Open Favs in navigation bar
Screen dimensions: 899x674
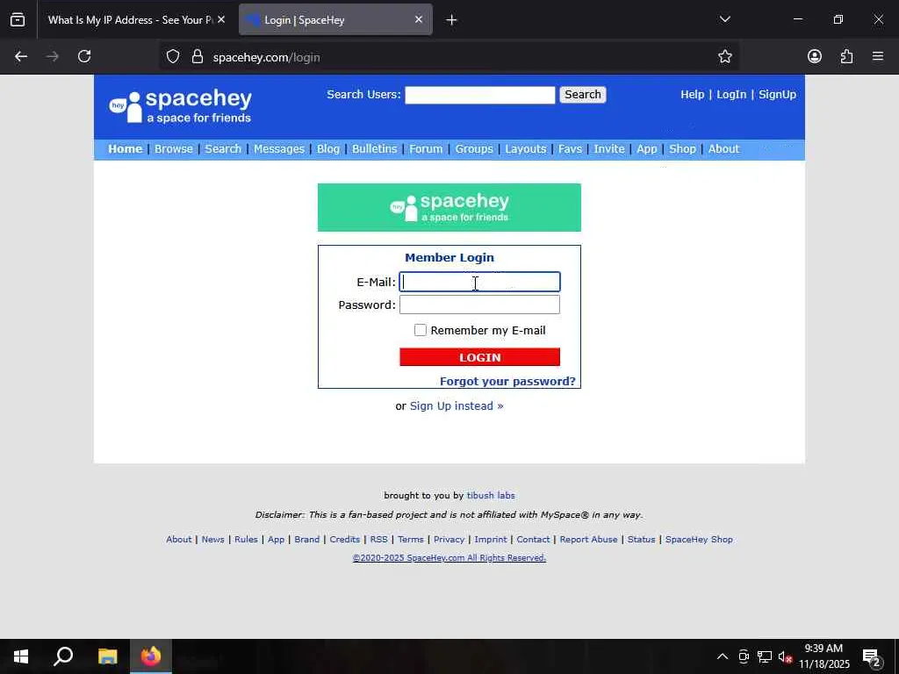point(570,149)
